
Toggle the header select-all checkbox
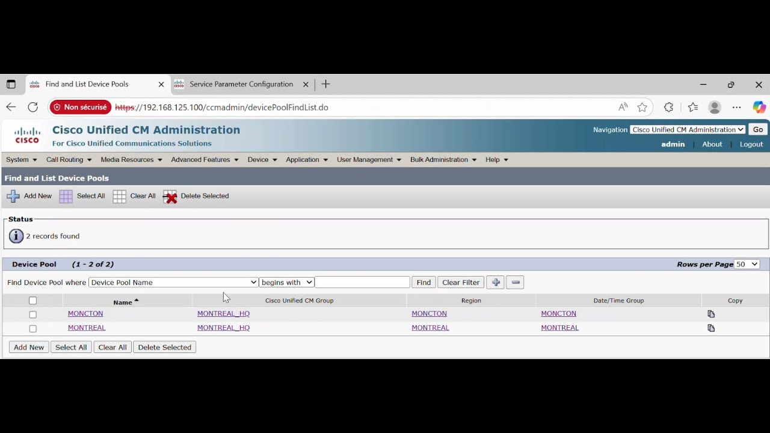click(x=33, y=301)
